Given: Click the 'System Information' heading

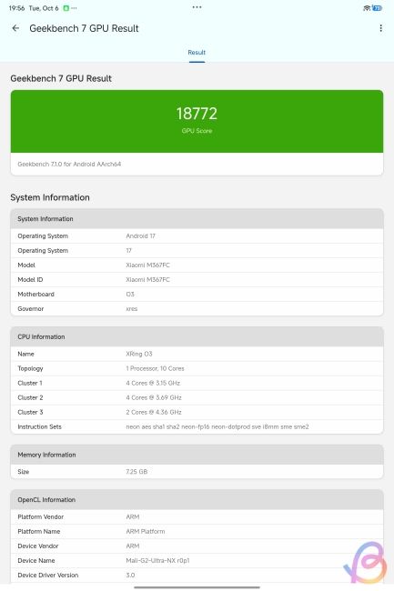Looking at the screenshot, I should click(x=50, y=197).
